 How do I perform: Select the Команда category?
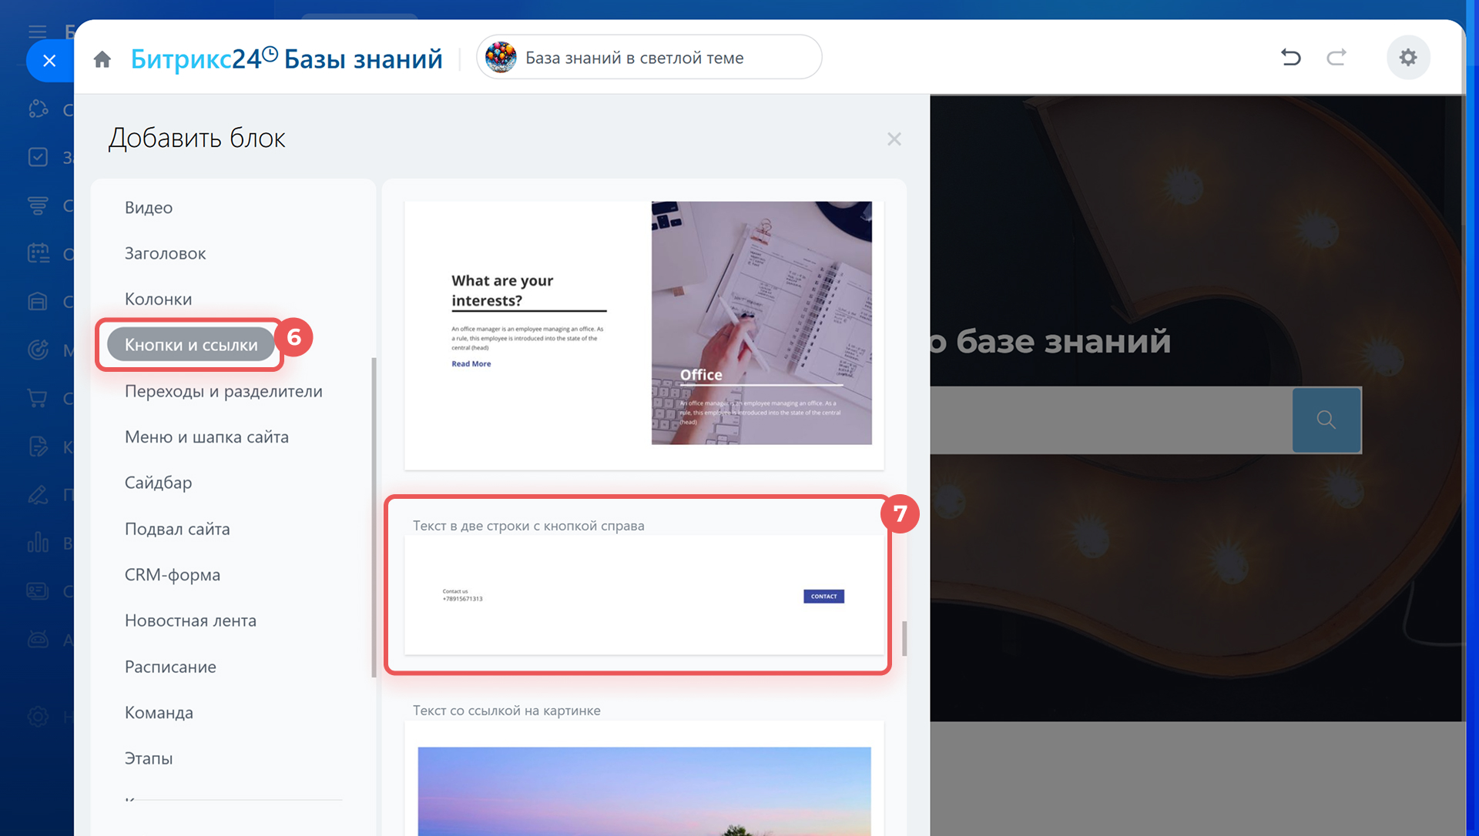coord(159,712)
